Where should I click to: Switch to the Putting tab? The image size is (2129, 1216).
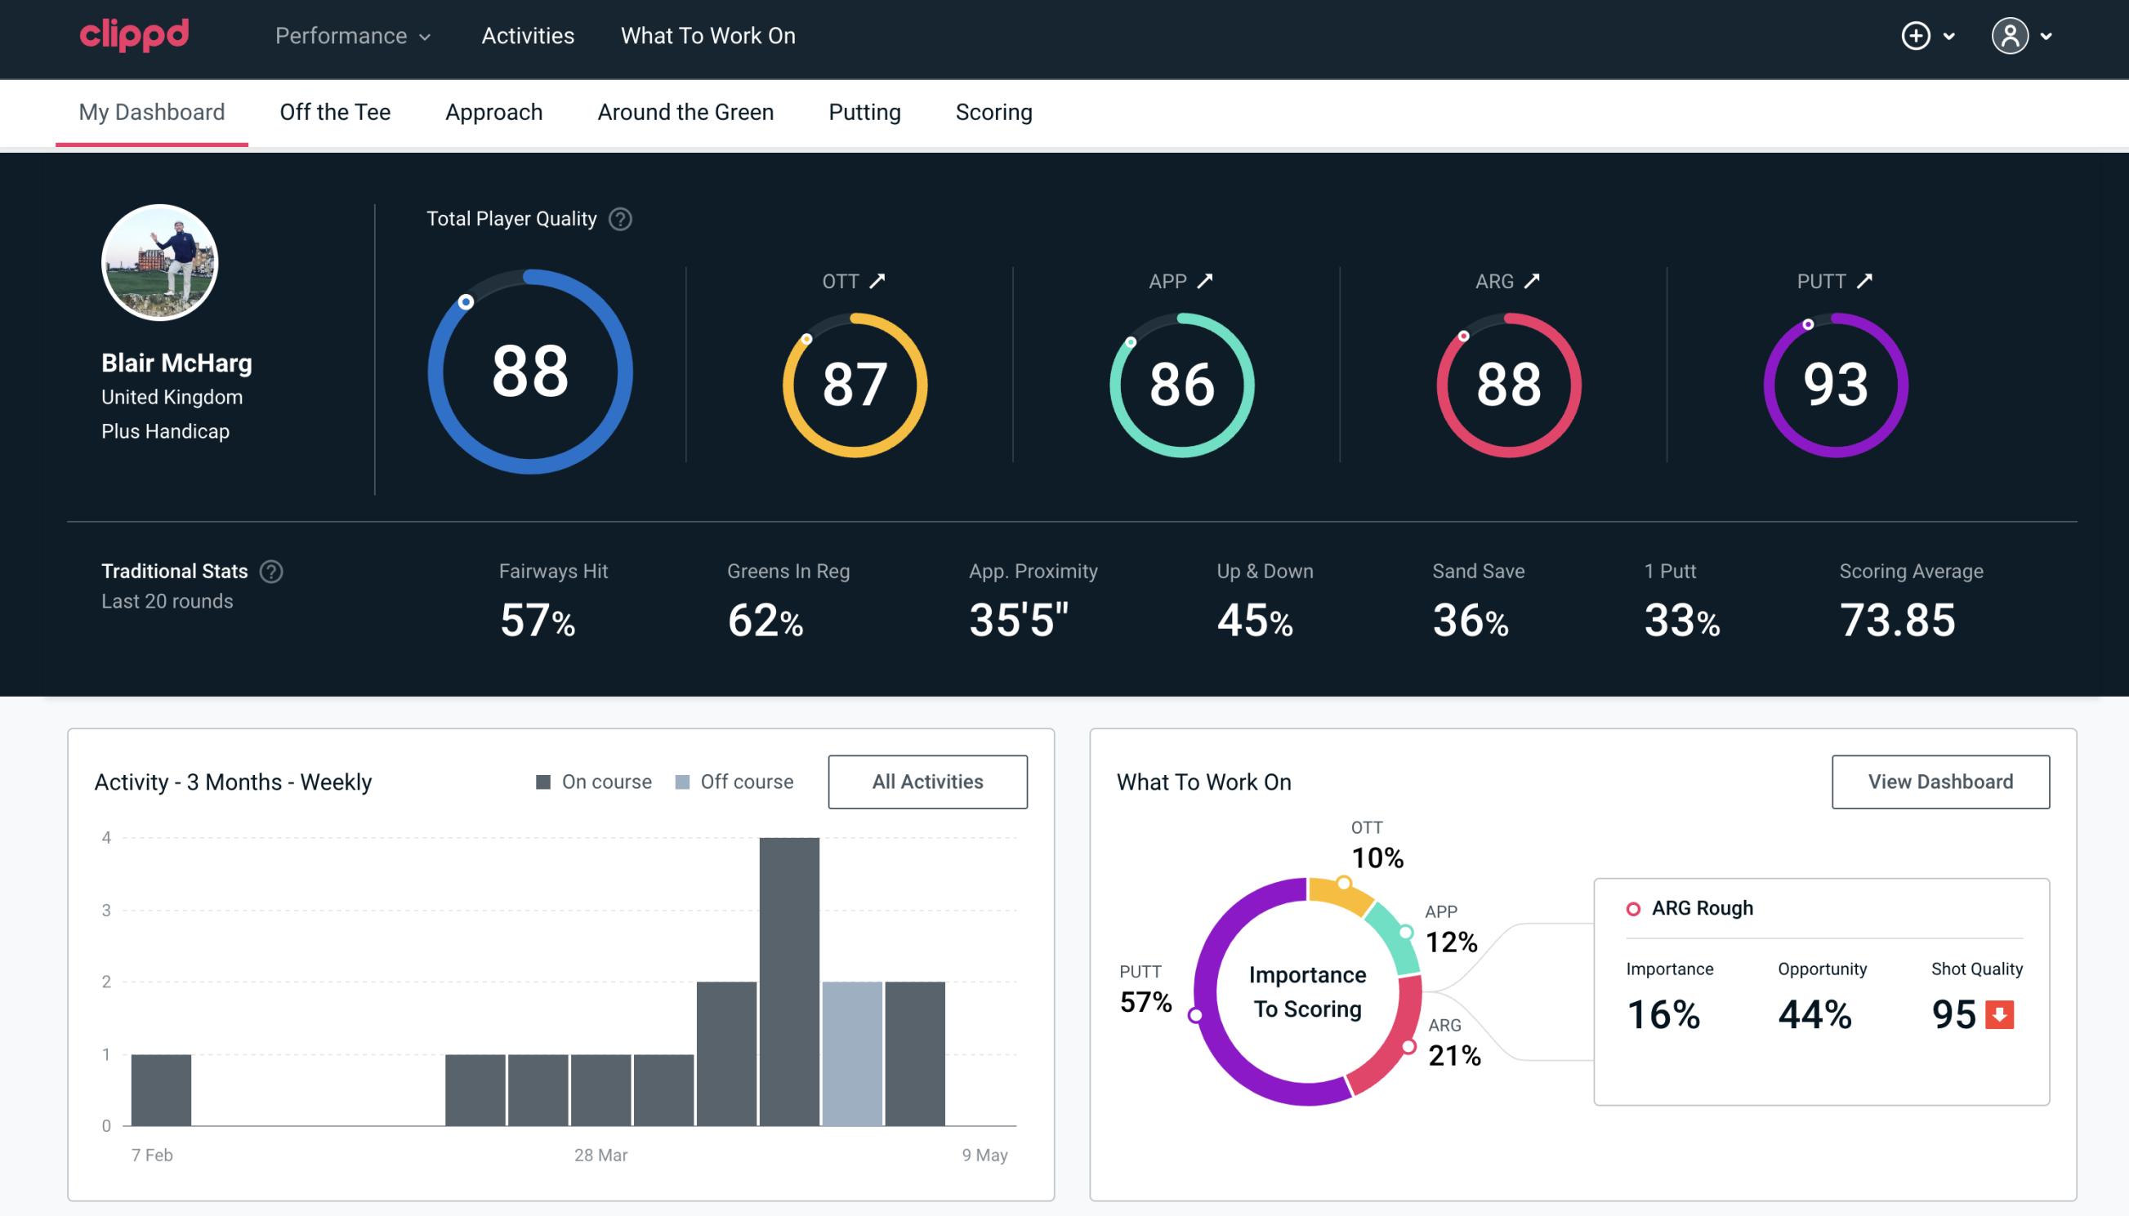pyautogui.click(x=864, y=111)
